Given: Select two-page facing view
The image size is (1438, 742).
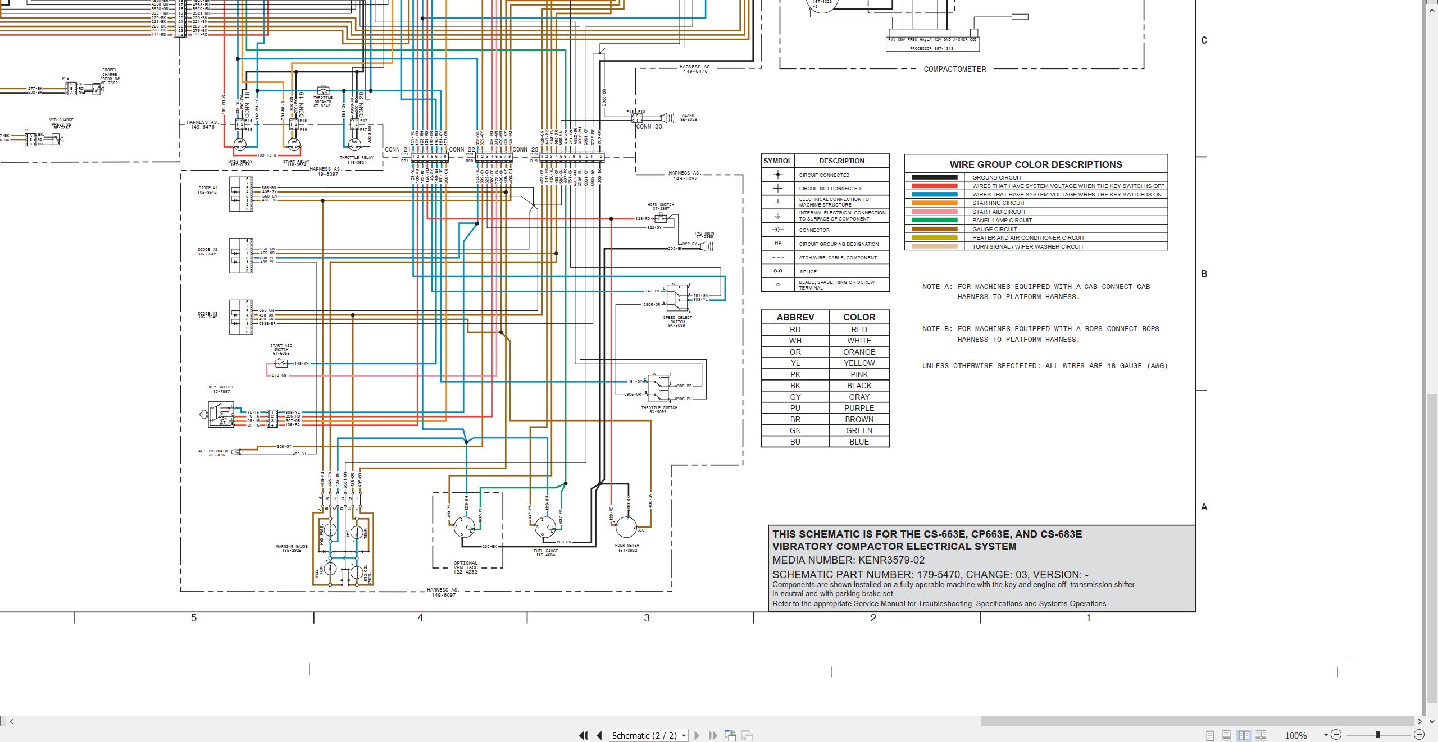Looking at the screenshot, I should (x=1244, y=735).
